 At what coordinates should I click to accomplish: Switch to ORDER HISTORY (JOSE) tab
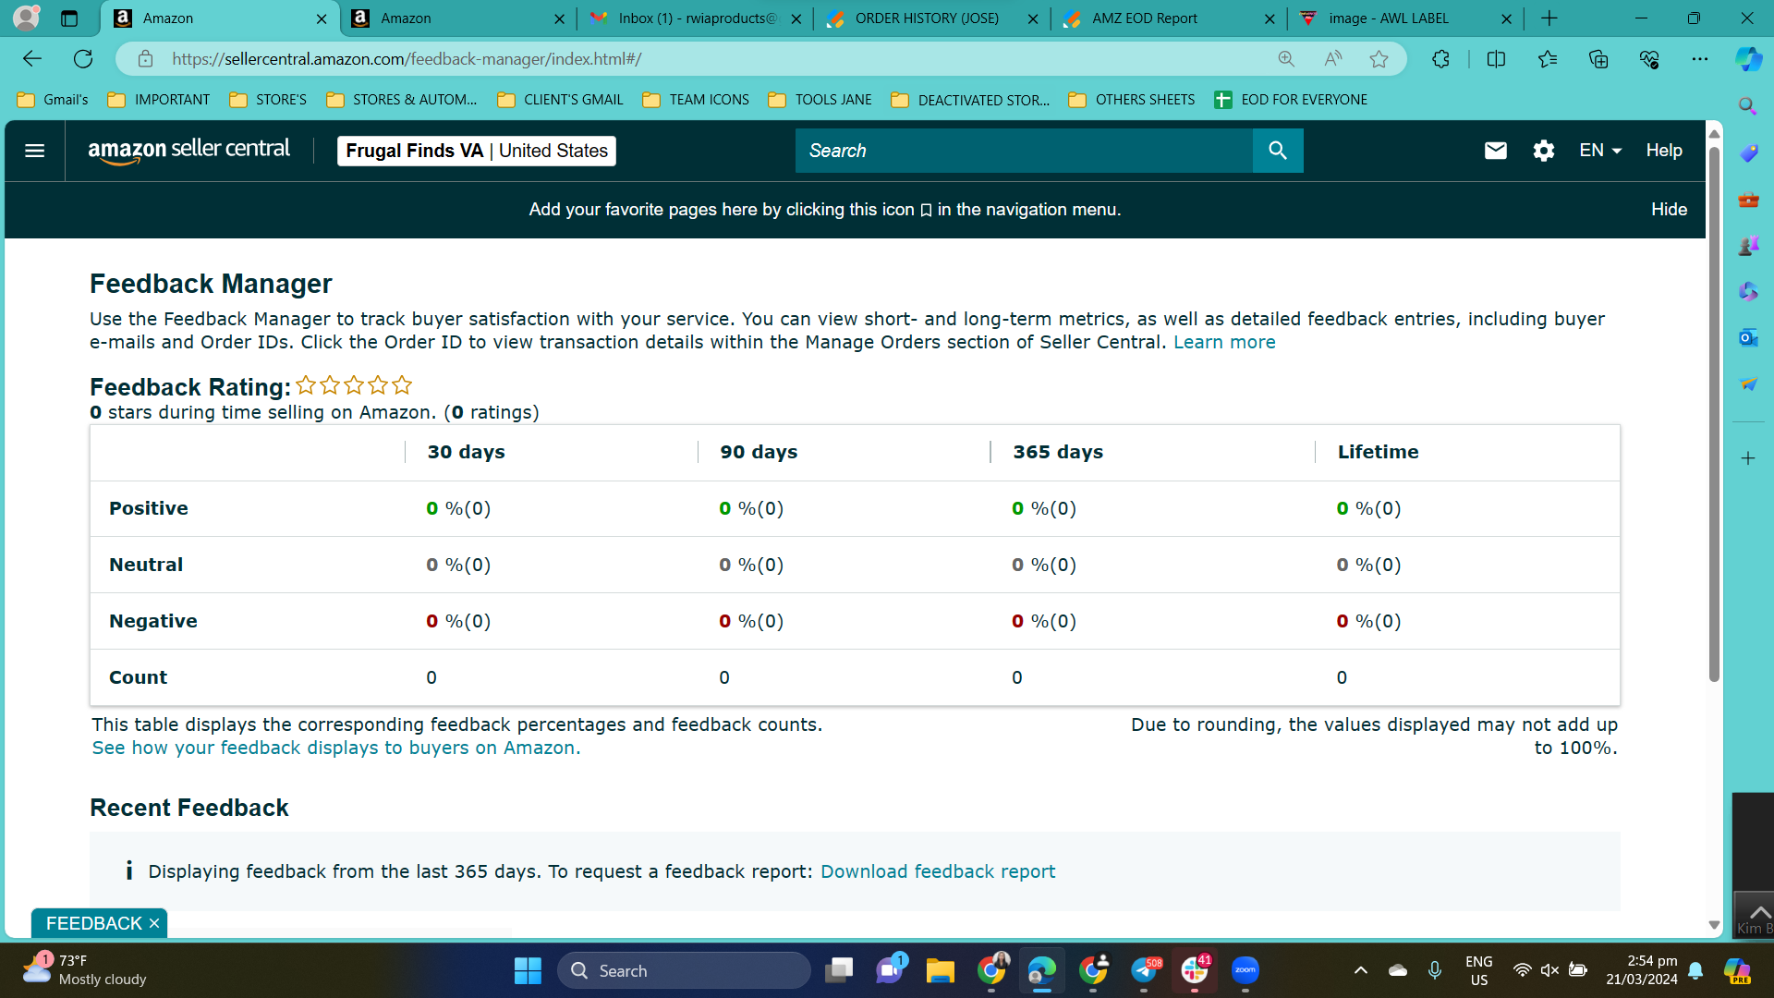pyautogui.click(x=932, y=18)
